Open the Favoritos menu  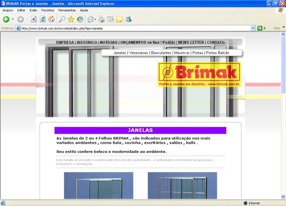(x=48, y=10)
